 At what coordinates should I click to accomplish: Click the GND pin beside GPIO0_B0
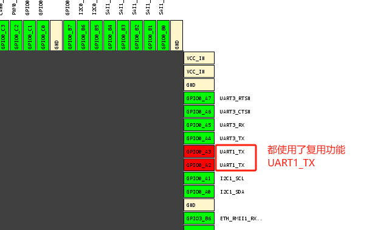coord(177,35)
